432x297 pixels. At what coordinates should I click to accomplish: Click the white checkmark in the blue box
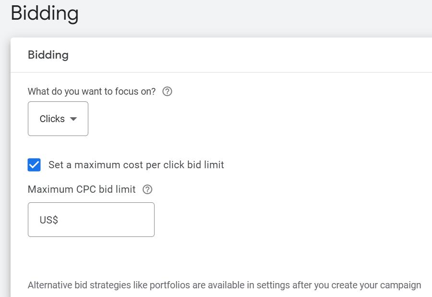(x=34, y=165)
